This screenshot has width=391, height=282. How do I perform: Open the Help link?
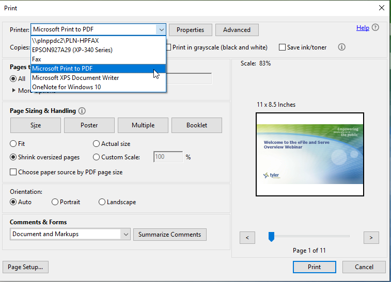pyautogui.click(x=363, y=28)
